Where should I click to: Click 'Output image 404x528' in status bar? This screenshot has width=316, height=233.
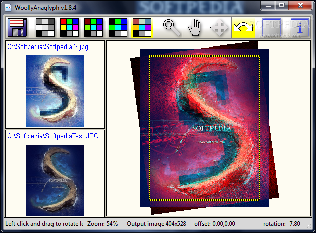coord(156,224)
